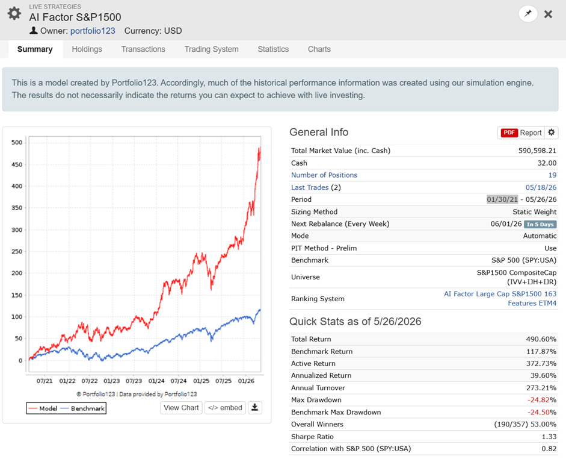Click the 05/18/26 last trade date link
This screenshot has width=566, height=459.
(541, 187)
